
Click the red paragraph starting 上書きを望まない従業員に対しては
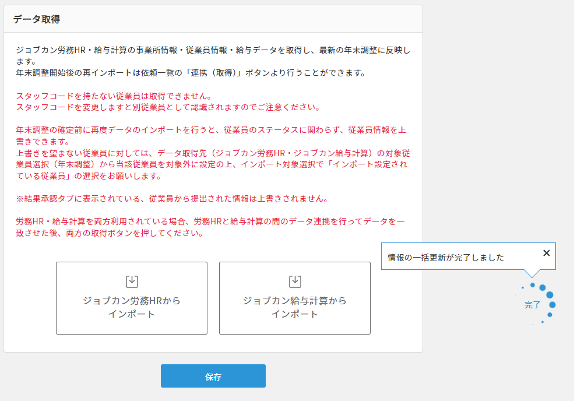[x=213, y=164]
